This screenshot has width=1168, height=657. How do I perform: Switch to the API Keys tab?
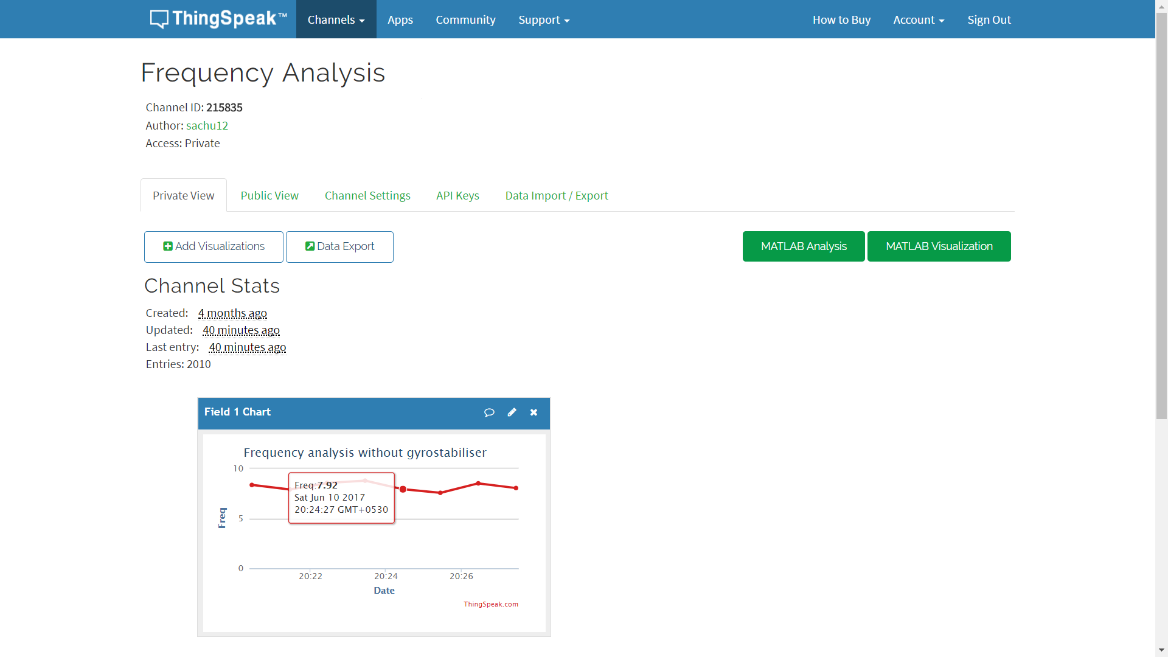tap(457, 195)
